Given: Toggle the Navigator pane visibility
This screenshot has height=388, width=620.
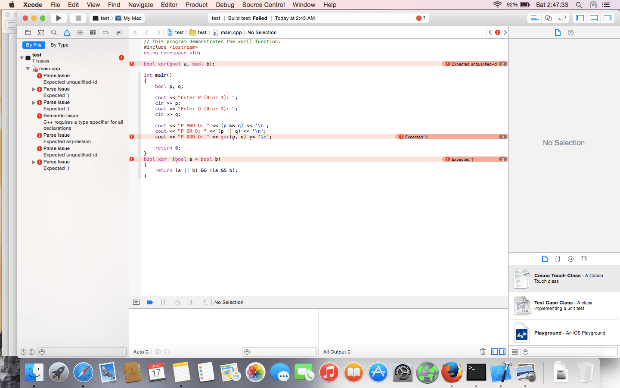Looking at the screenshot, I should click(580, 18).
